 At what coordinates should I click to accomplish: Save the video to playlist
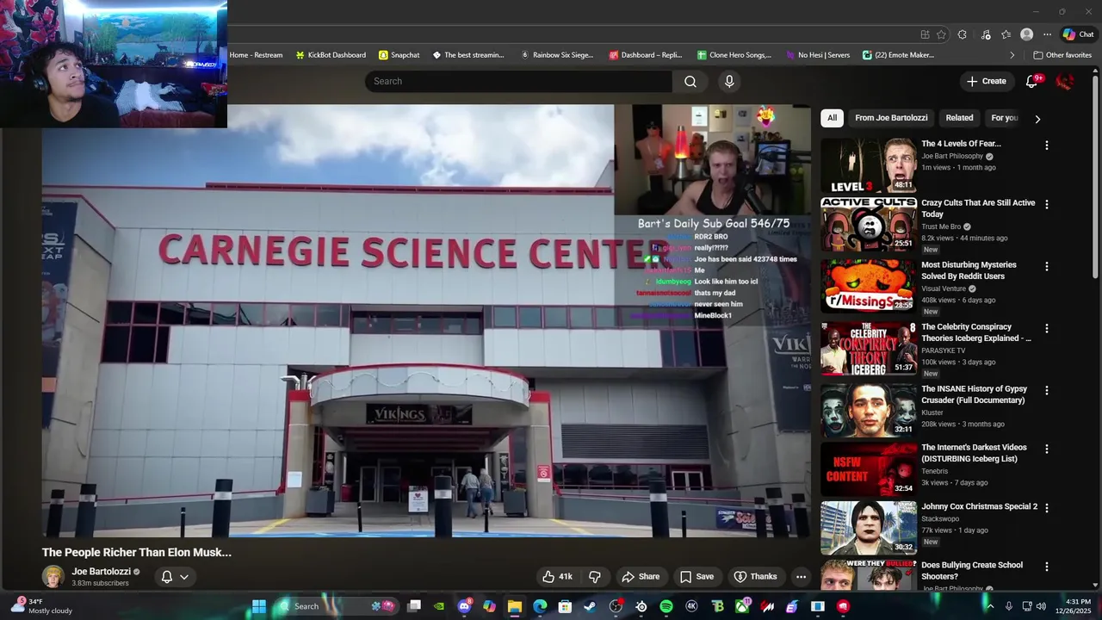click(x=696, y=576)
